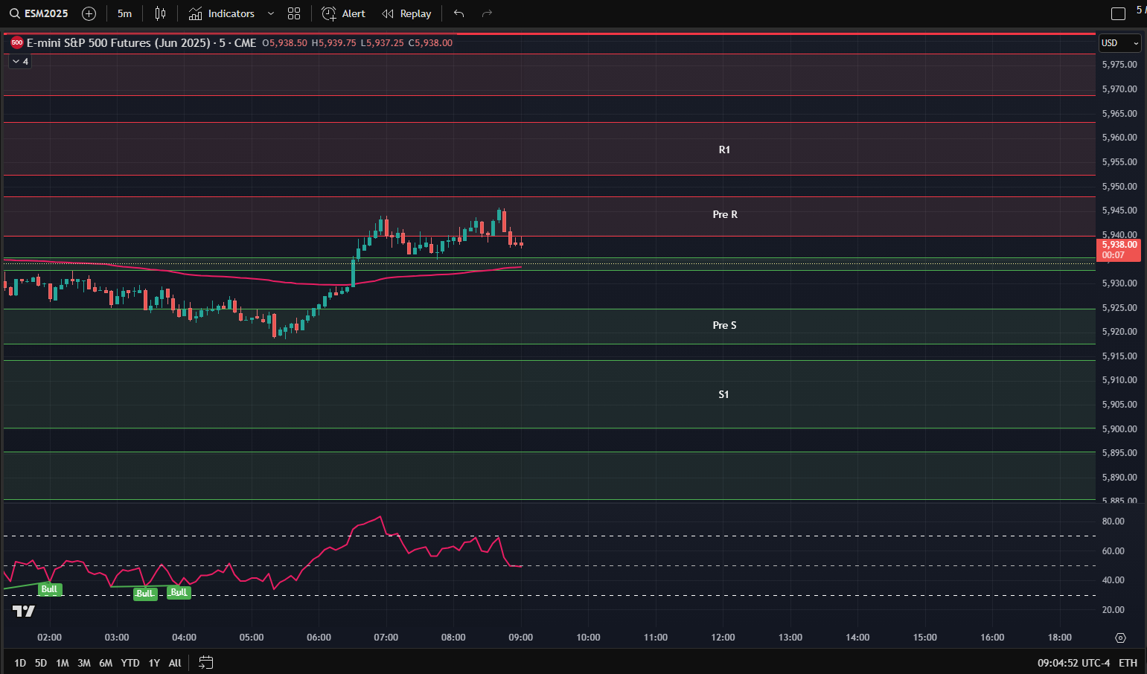Open chart settings gear icon at bottom right
The width and height of the screenshot is (1147, 674).
click(1120, 638)
